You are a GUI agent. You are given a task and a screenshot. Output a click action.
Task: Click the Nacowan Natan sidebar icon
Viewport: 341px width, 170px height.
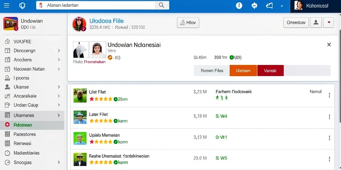[x=7, y=69]
